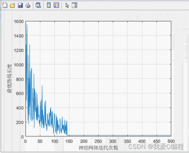Click the 1600 y-axis tick label
The image size is (189, 153).
click(19, 22)
